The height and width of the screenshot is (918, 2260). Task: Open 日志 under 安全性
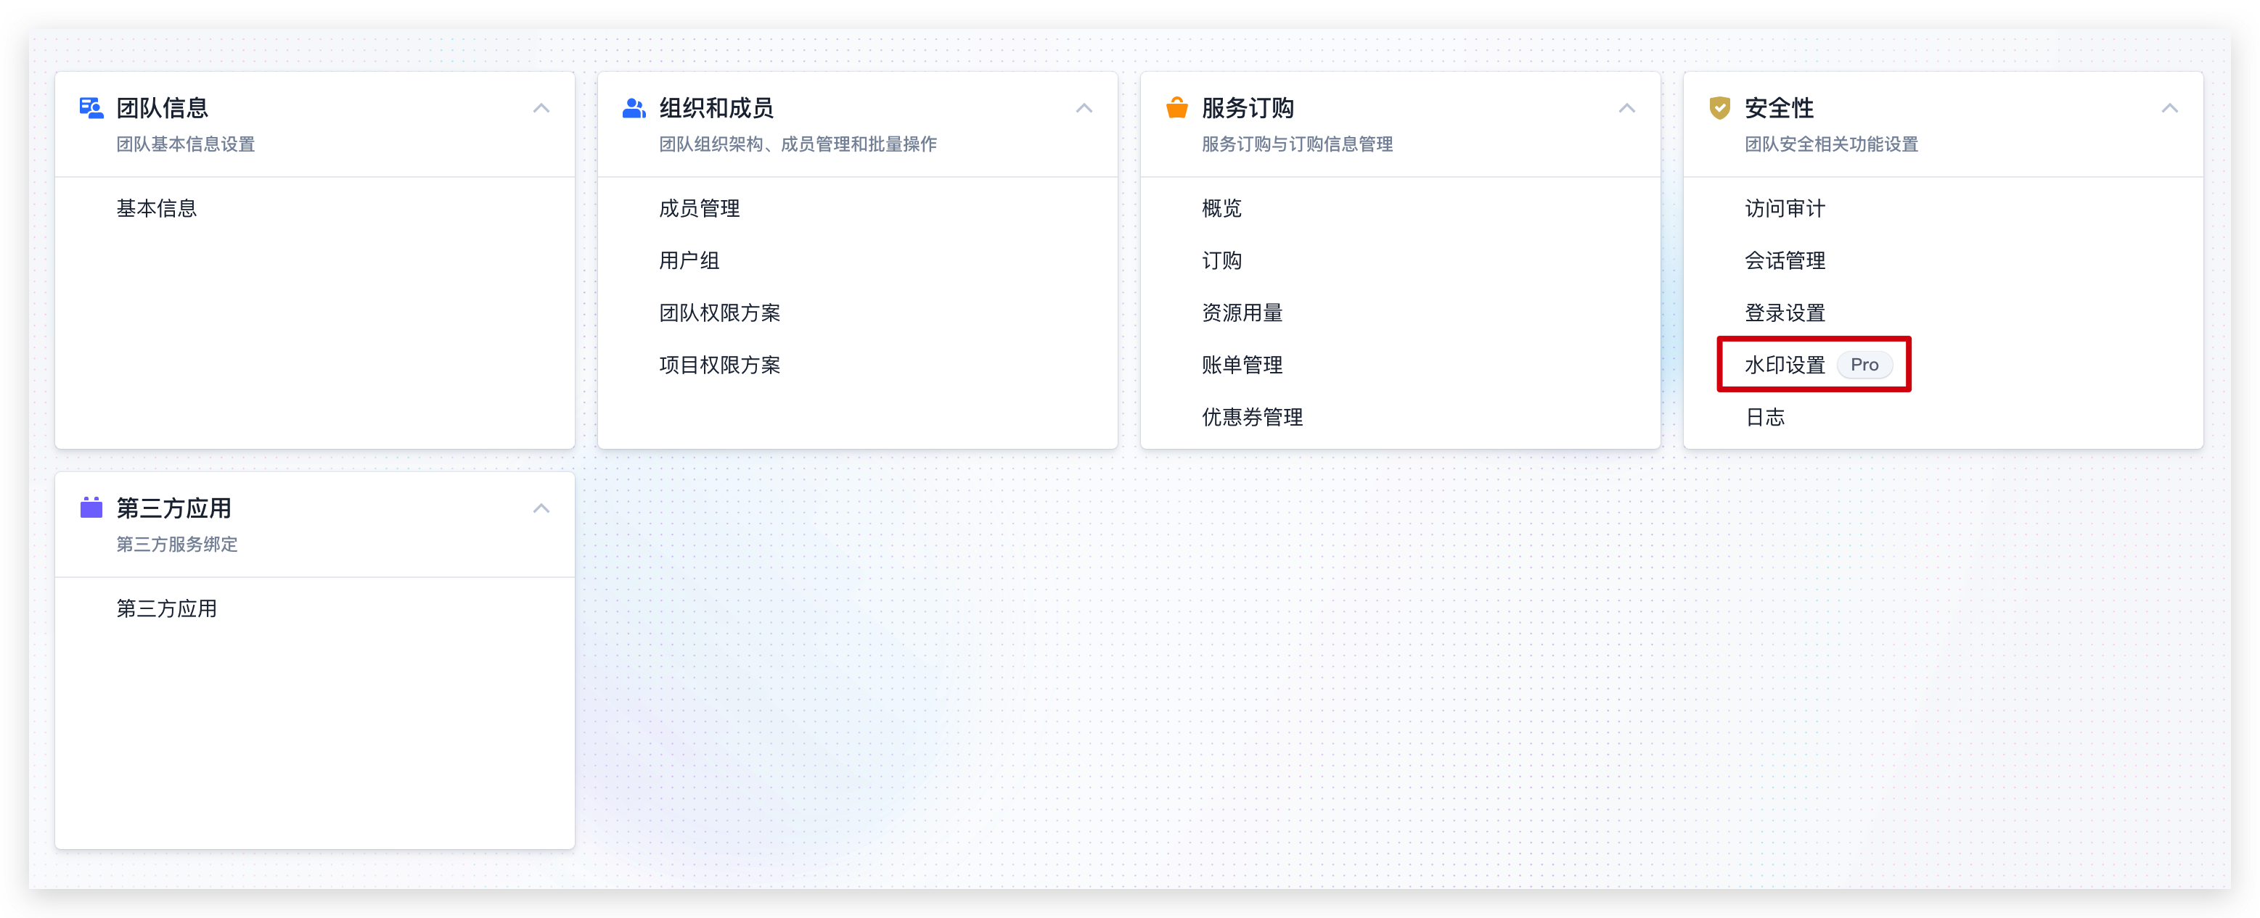tap(1765, 416)
